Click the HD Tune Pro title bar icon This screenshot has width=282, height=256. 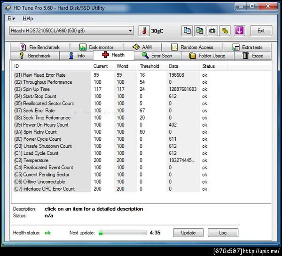pyautogui.click(x=8, y=8)
